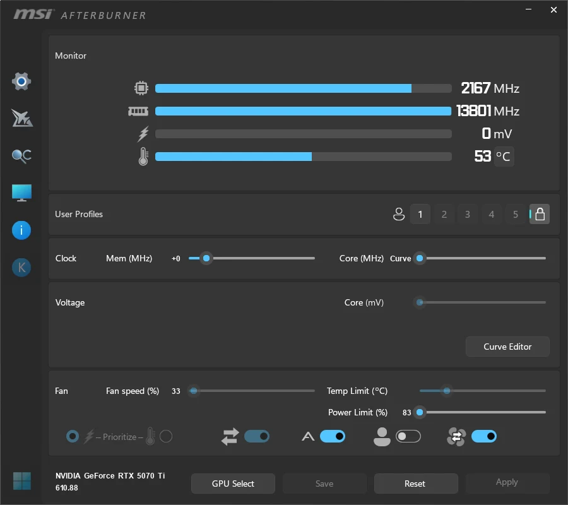Viewport: 568px width, 505px height.
Task: Click the Temp Limit (°C) slider
Action: coord(483,391)
